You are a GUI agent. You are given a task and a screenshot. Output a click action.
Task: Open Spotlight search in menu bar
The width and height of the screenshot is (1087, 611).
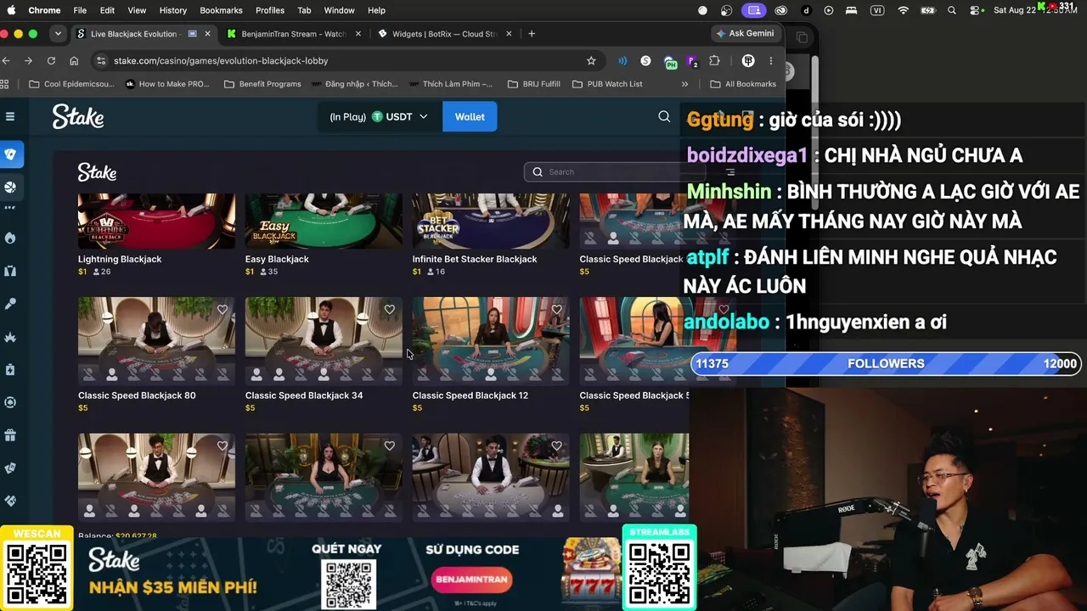[952, 10]
